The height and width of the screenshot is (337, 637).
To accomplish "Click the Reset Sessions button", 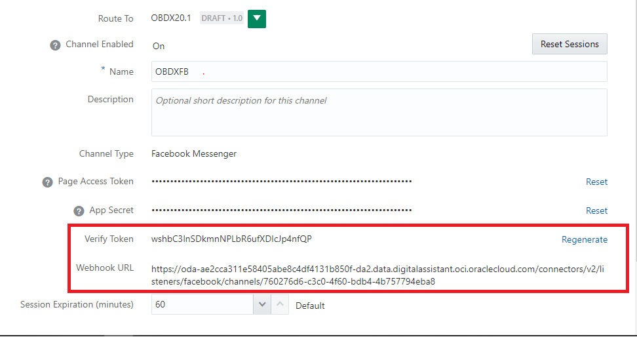I will pos(569,44).
